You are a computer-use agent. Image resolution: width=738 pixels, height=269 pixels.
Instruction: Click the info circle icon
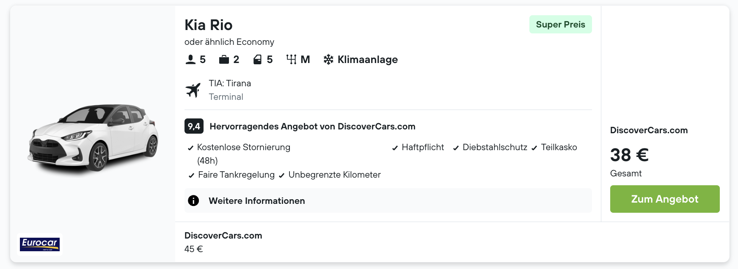[x=193, y=200]
